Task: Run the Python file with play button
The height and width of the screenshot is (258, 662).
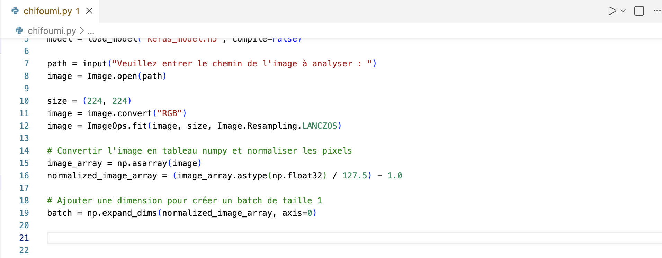Action: point(612,11)
